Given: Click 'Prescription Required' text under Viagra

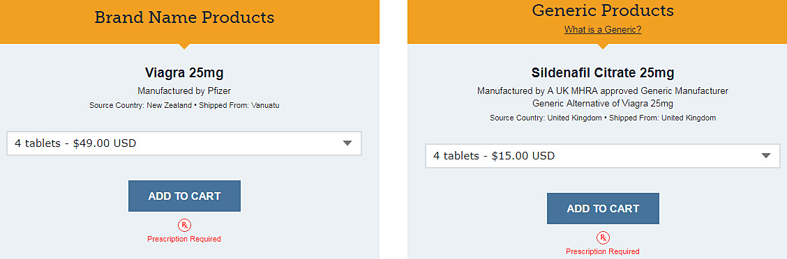Looking at the screenshot, I should [184, 239].
